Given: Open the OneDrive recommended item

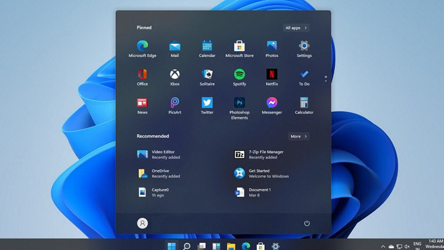Looking at the screenshot, I should (158, 174).
